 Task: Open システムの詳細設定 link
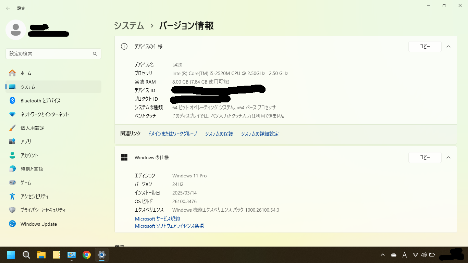[x=260, y=134]
